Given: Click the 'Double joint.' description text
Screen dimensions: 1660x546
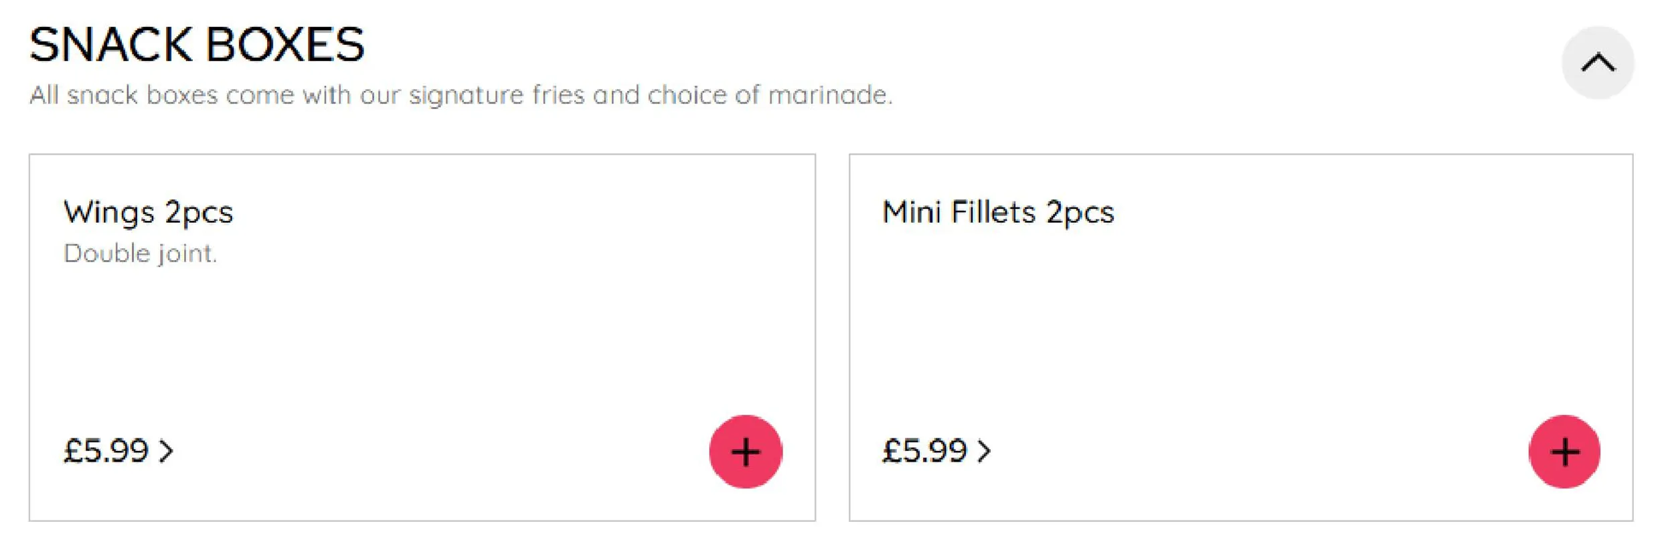Looking at the screenshot, I should coord(140,254).
